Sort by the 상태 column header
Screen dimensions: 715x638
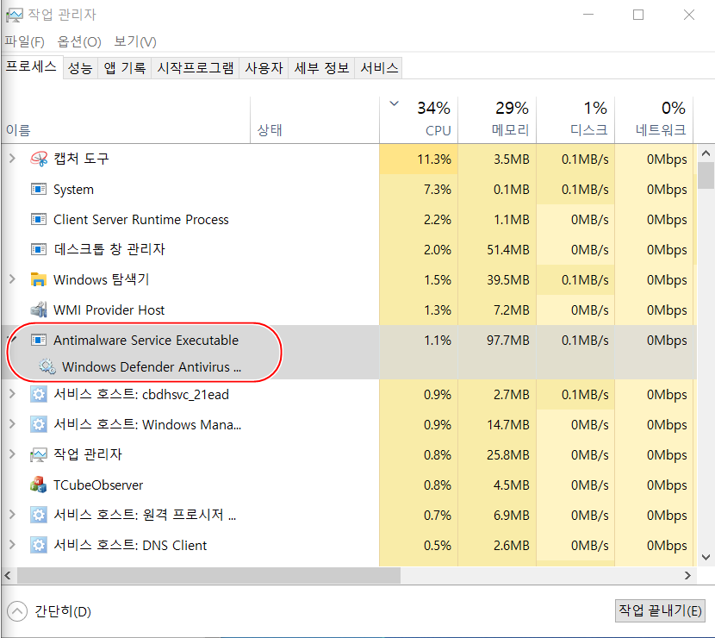coord(314,121)
